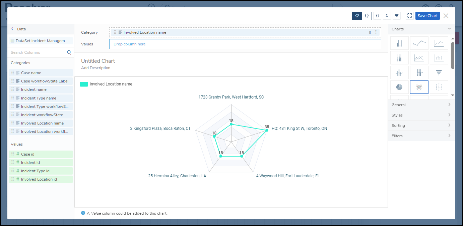Expand the Sorting settings section
The image size is (463, 226).
coord(421,126)
